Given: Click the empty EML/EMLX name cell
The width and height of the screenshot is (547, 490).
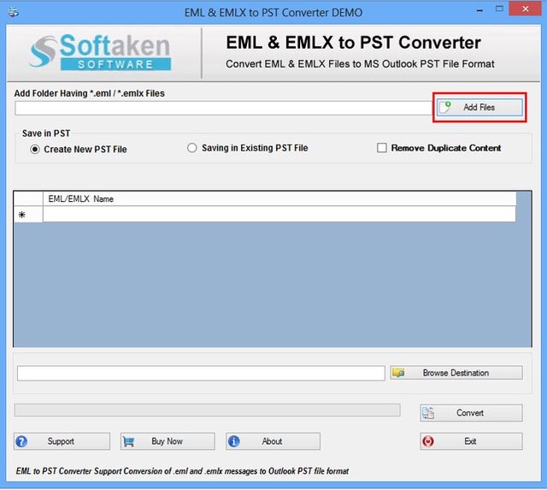Looking at the screenshot, I should point(279,215).
